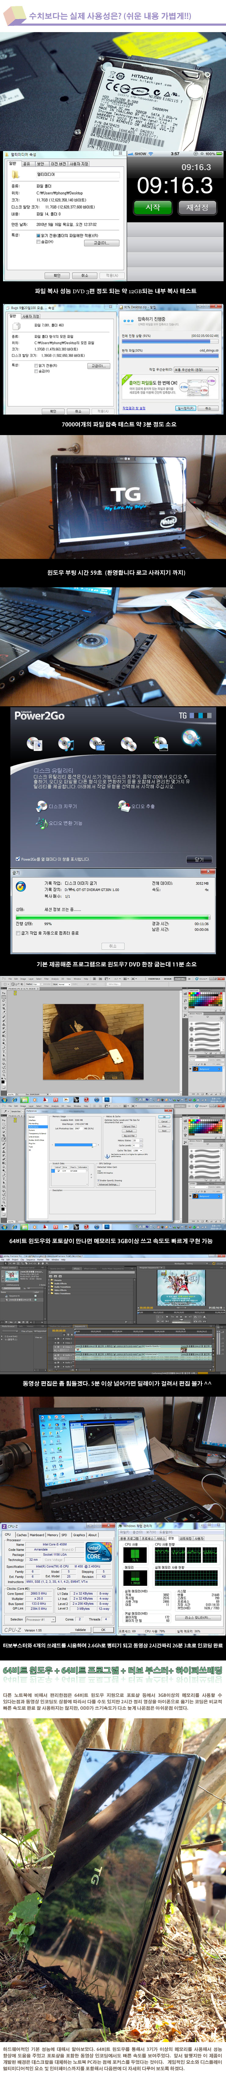This screenshot has height=2087, width=226.
Task: Click the OK button in CPU-Z
Action: point(103,1629)
